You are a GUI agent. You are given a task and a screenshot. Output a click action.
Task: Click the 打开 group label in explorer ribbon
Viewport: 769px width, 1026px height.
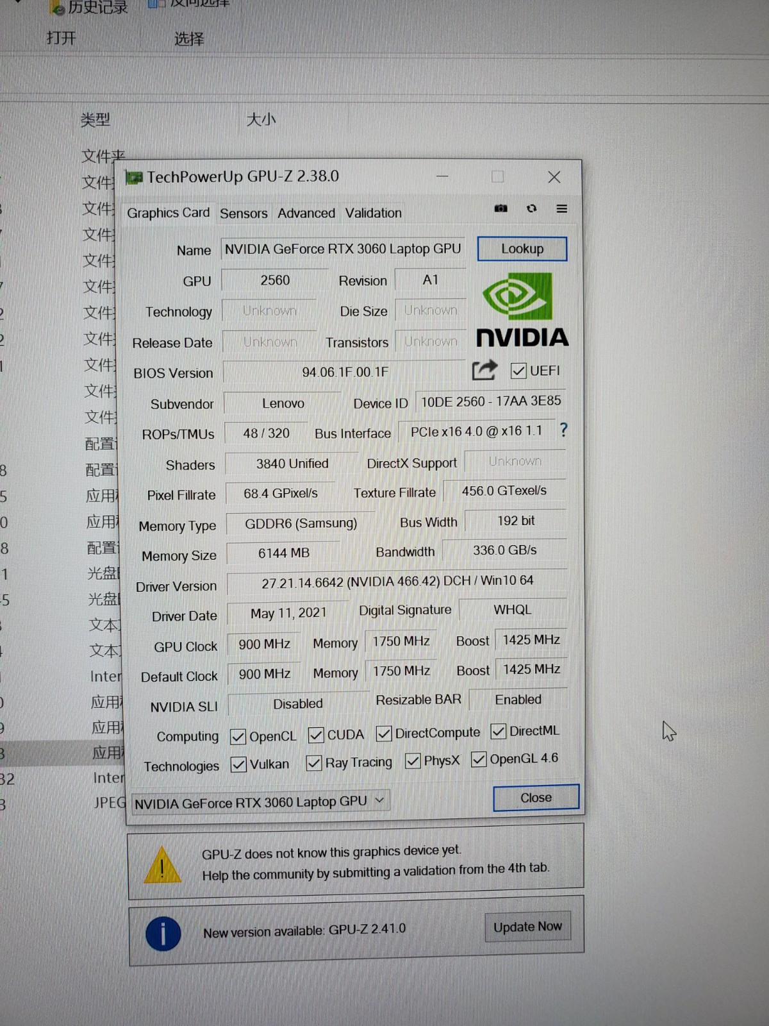coord(61,38)
